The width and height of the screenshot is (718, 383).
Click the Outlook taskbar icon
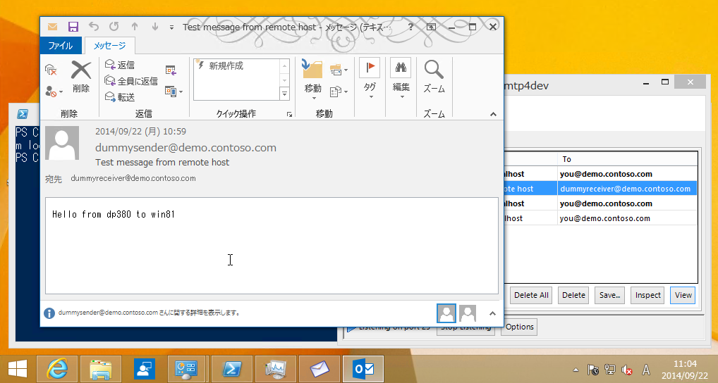(363, 369)
